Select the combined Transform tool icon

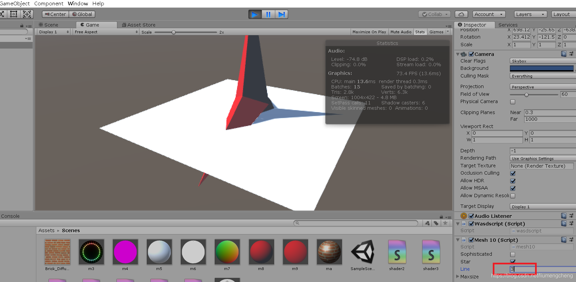[x=27, y=14]
